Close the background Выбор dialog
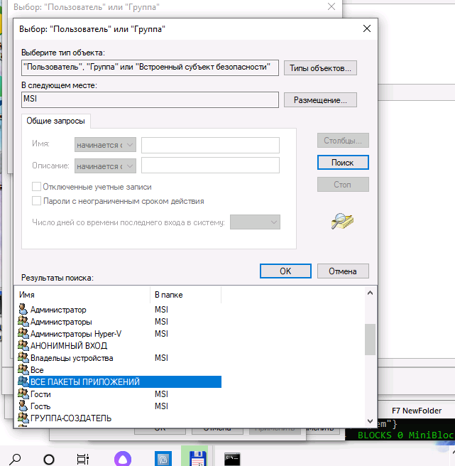The image size is (455, 466). click(331, 6)
